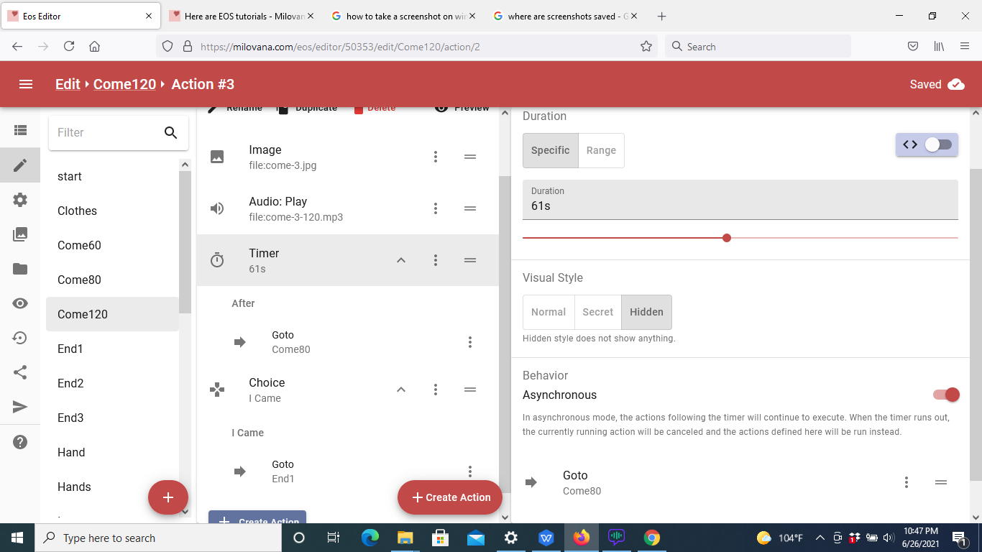Open three-dot menu for Goto Come80 in list
The width and height of the screenshot is (982, 552).
(x=470, y=342)
